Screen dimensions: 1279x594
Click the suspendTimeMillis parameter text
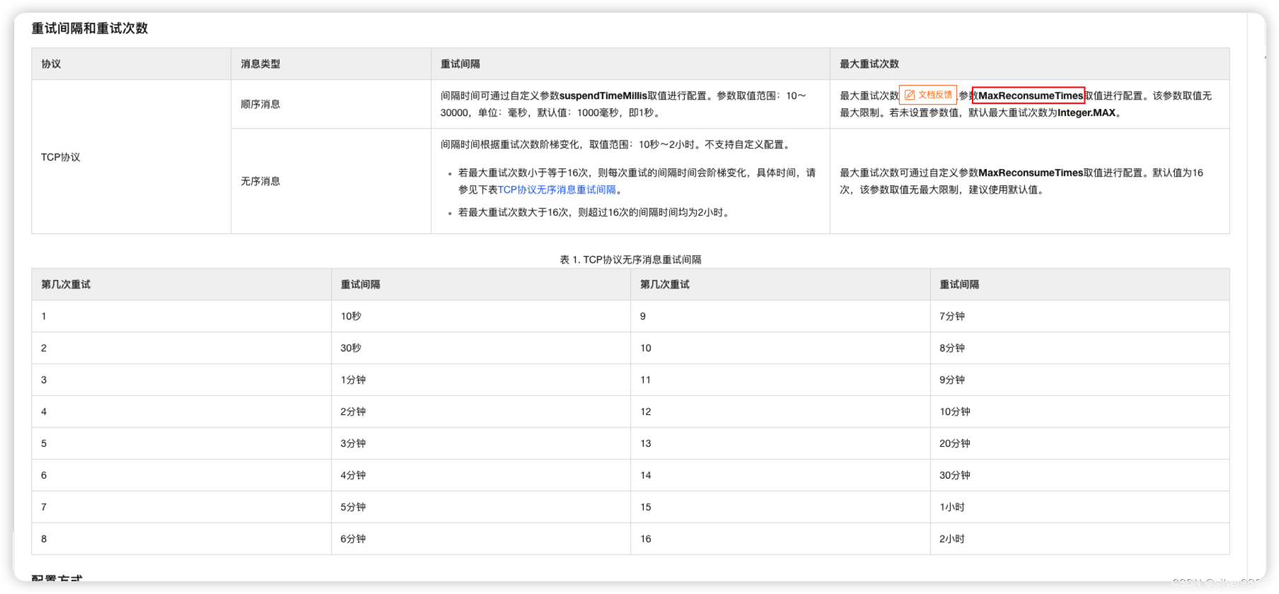[603, 95]
